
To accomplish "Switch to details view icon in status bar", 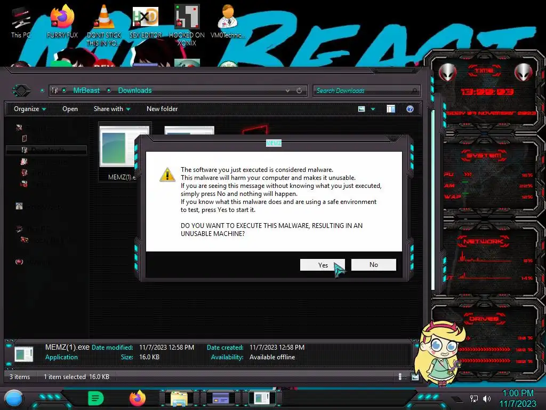I will 400,376.
